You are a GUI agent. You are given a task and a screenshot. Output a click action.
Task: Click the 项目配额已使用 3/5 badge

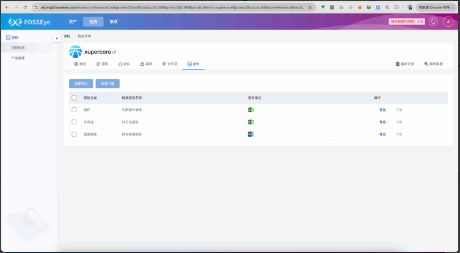coord(407,22)
